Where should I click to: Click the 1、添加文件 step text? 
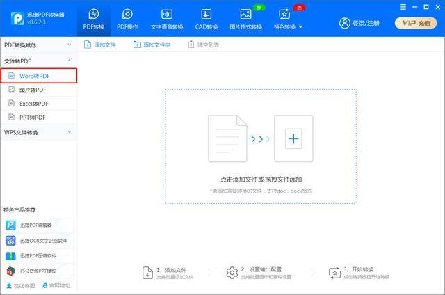click(172, 270)
